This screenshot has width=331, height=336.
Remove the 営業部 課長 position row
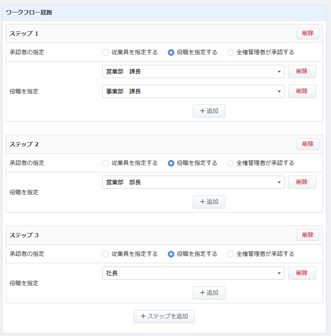pyautogui.click(x=302, y=71)
